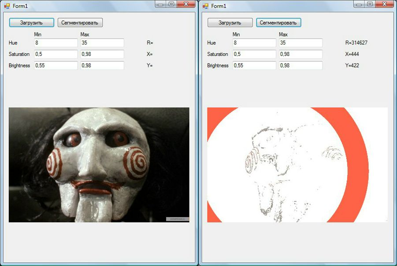Select Saturation Min field in left window
The height and width of the screenshot is (266, 397).
pos(56,54)
